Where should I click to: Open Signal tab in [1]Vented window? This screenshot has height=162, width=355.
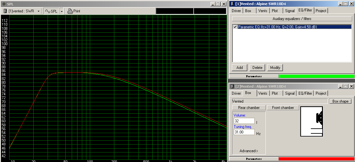[x=290, y=11]
